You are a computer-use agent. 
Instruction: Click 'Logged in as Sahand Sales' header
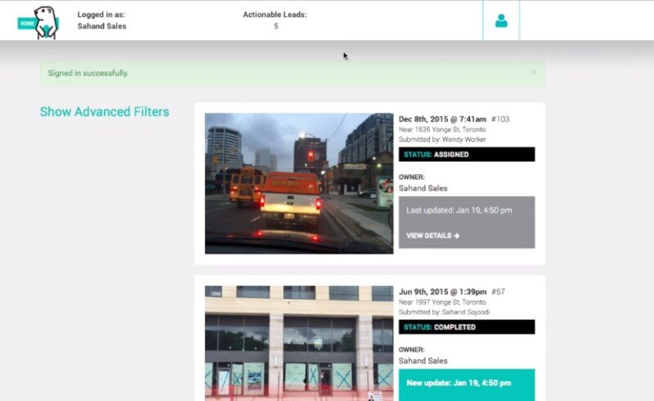tap(101, 20)
